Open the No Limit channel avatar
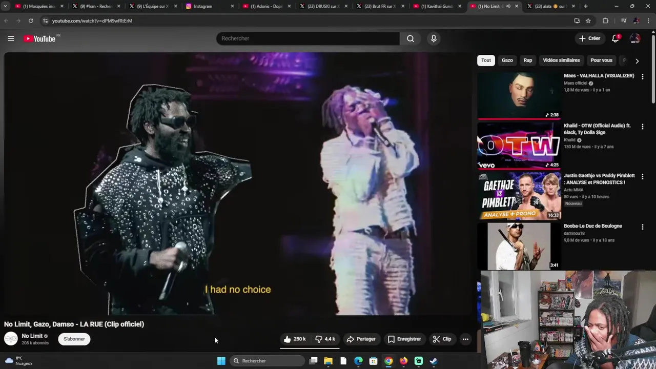Screen dimensions: 656x369 (x=11, y=339)
